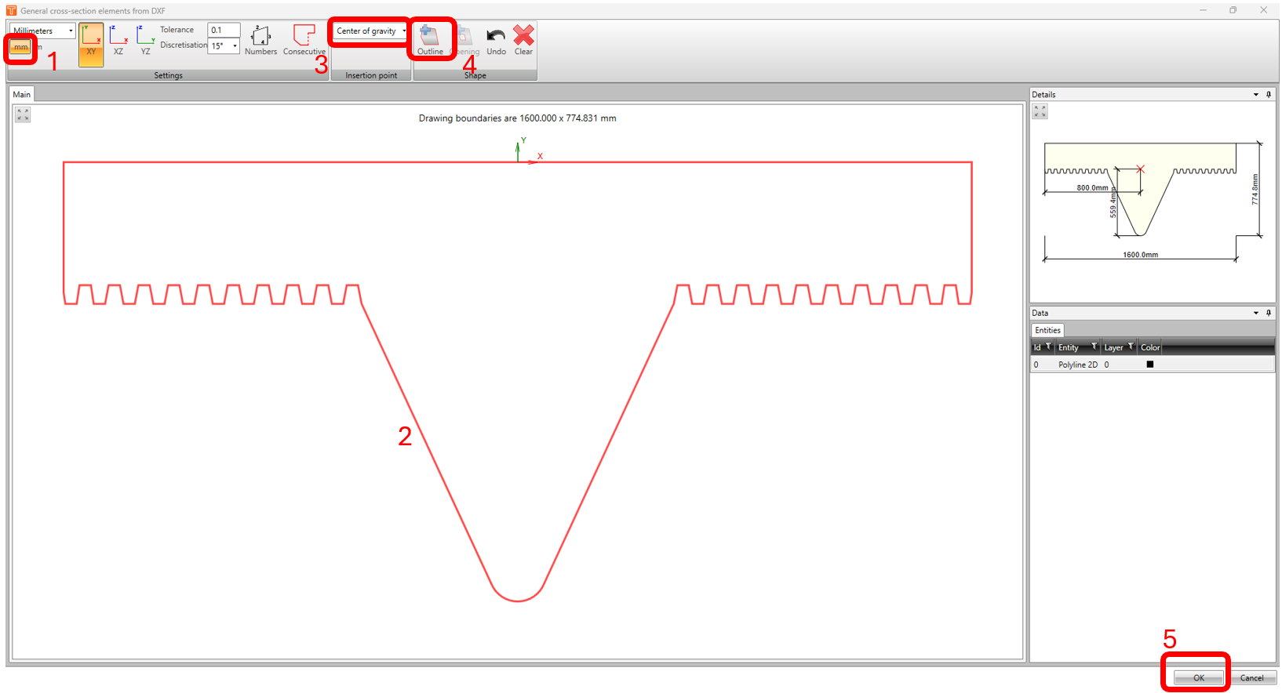This screenshot has width=1282, height=693.
Task: Close the DXF import window
Action: 1263,10
